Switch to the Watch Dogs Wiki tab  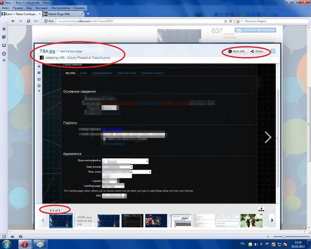click(63, 14)
